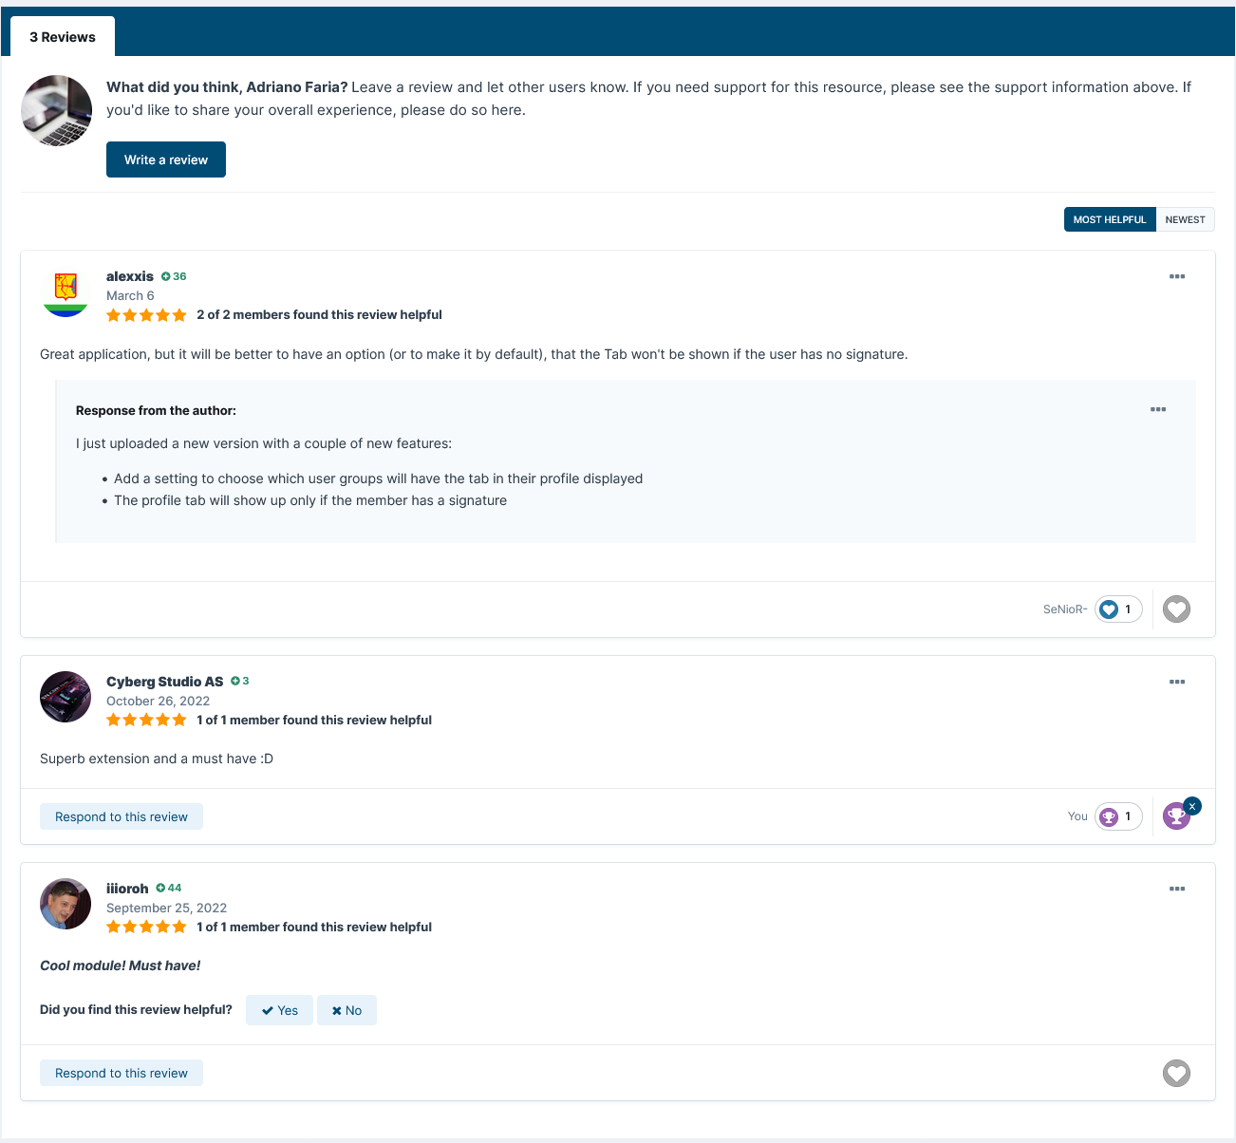
Task: View trophy reaction count on Cyberg review
Action: tap(1118, 816)
